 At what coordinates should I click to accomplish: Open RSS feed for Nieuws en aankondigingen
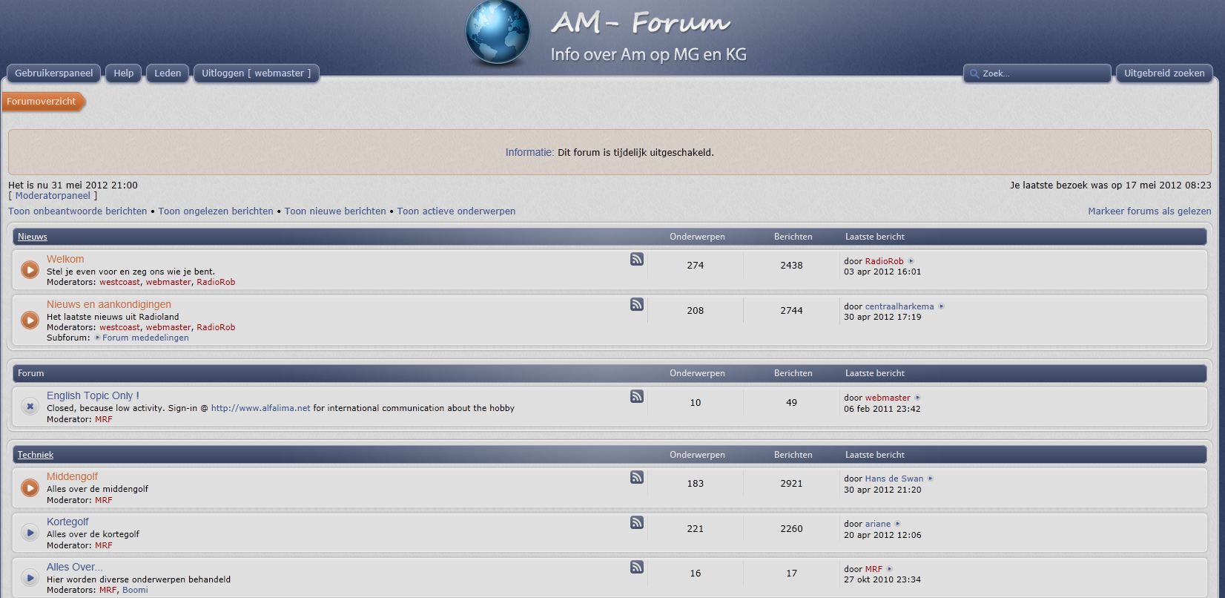tap(637, 304)
